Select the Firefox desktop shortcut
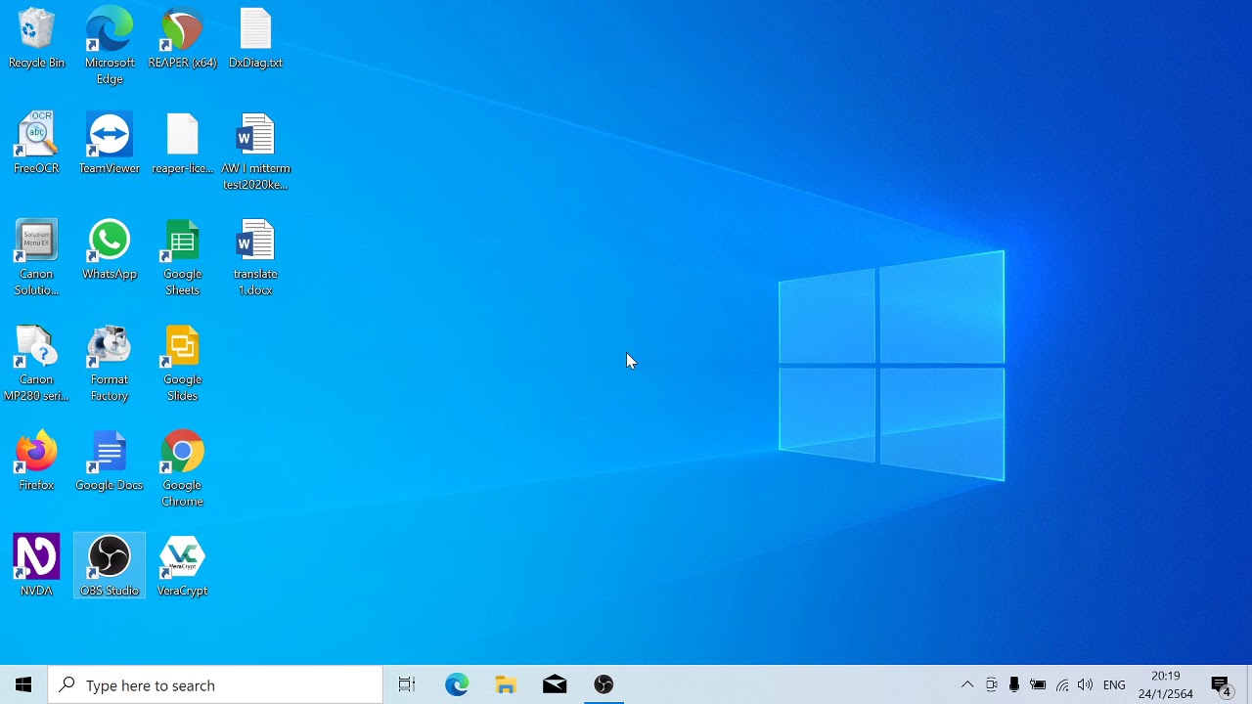Viewport: 1252px width, 704px height. coord(36,462)
